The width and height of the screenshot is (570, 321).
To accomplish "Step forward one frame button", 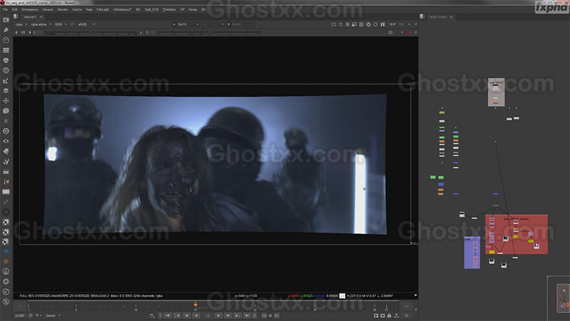I will pyautogui.click(x=228, y=316).
